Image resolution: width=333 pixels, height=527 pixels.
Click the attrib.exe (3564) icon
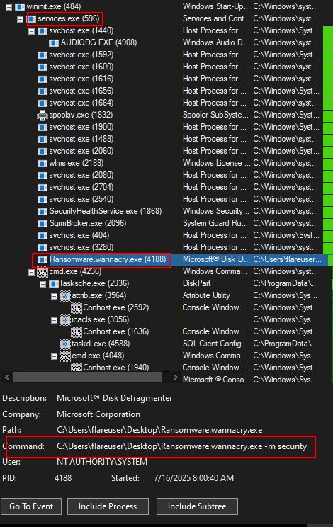point(65,296)
